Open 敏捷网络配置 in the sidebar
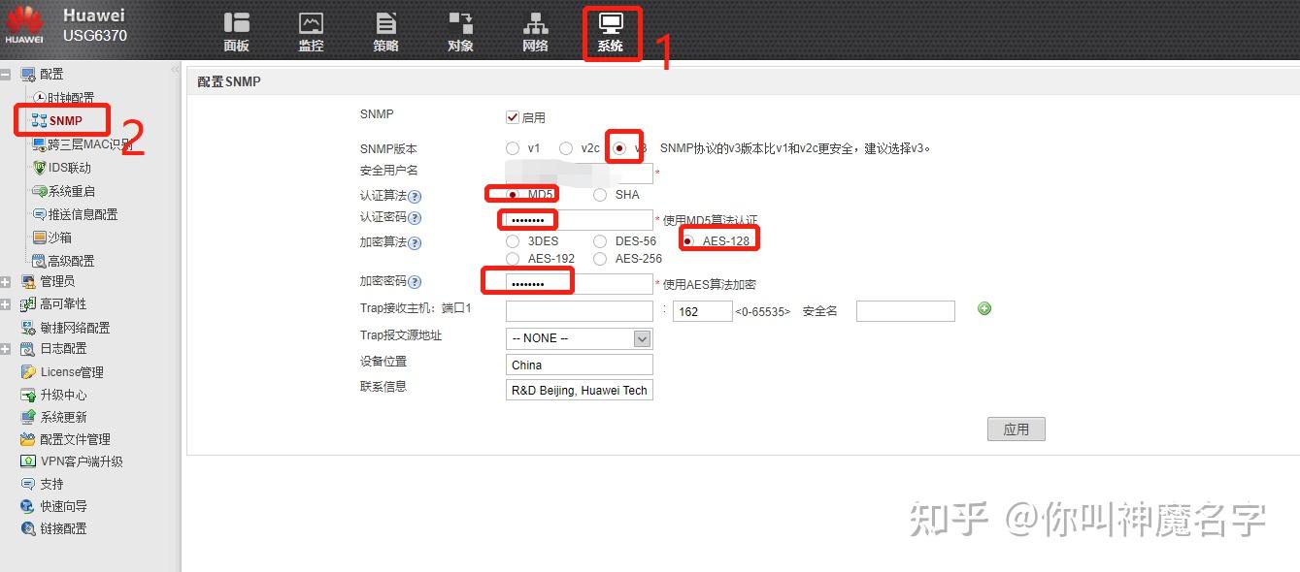Image resolution: width=1300 pixels, height=572 pixels. point(75,328)
